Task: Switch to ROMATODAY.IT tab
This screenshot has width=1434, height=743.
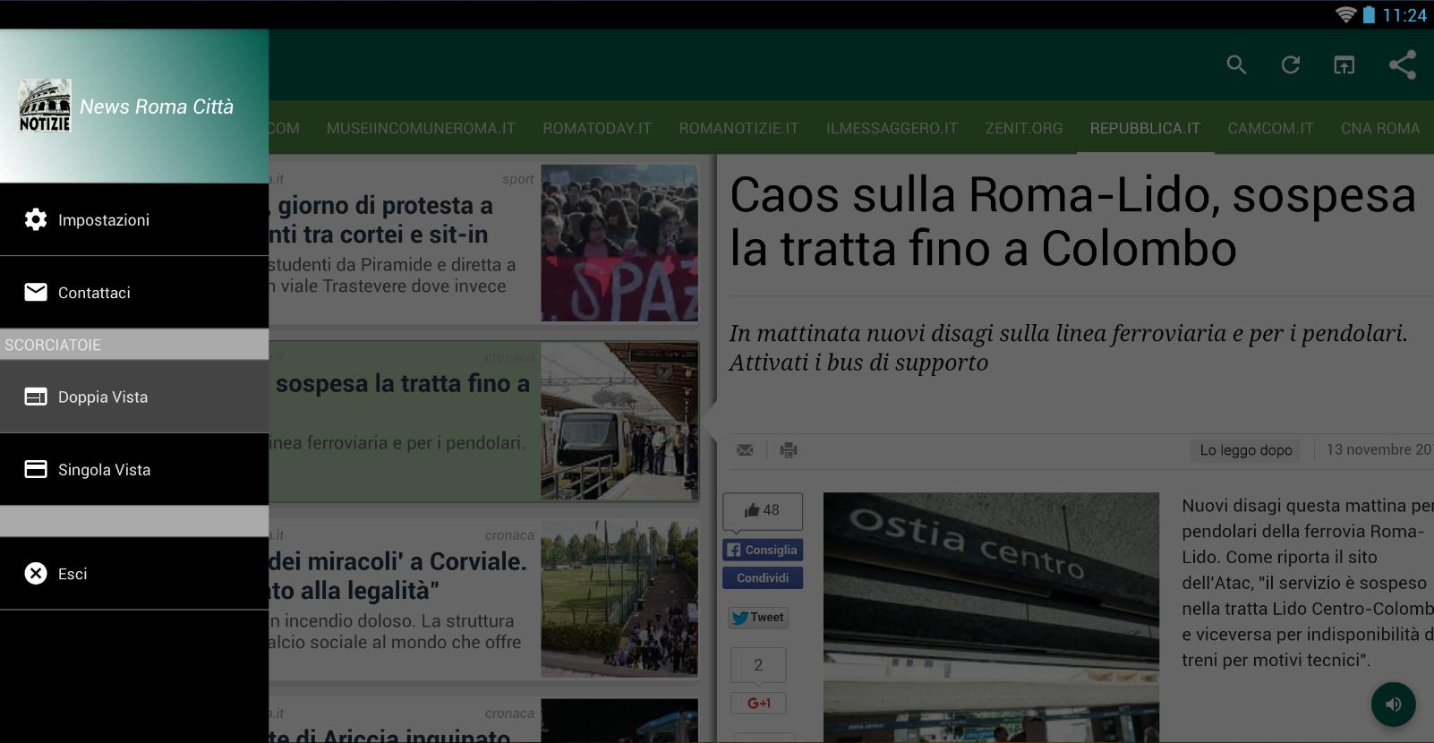Action: pyautogui.click(x=597, y=128)
